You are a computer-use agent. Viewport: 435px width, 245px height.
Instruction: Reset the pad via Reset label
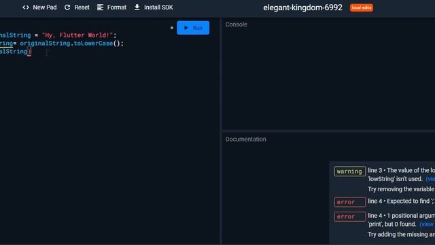coord(82,7)
